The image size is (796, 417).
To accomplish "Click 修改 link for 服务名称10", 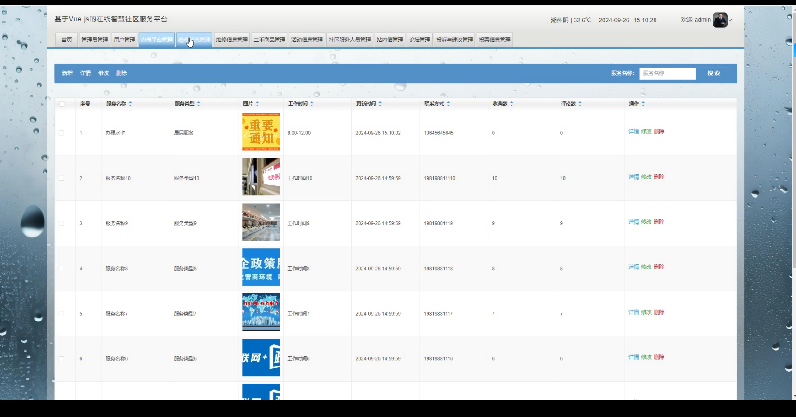I will click(x=647, y=176).
